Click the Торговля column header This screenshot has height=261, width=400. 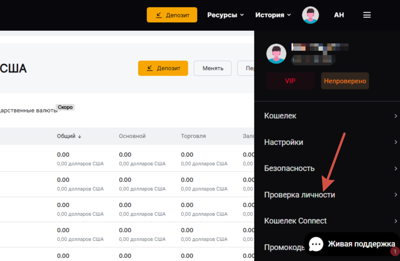coord(193,136)
